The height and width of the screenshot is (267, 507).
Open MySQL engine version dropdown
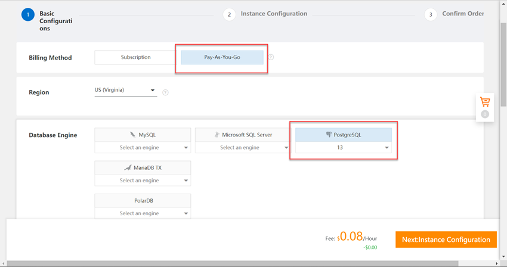click(143, 147)
